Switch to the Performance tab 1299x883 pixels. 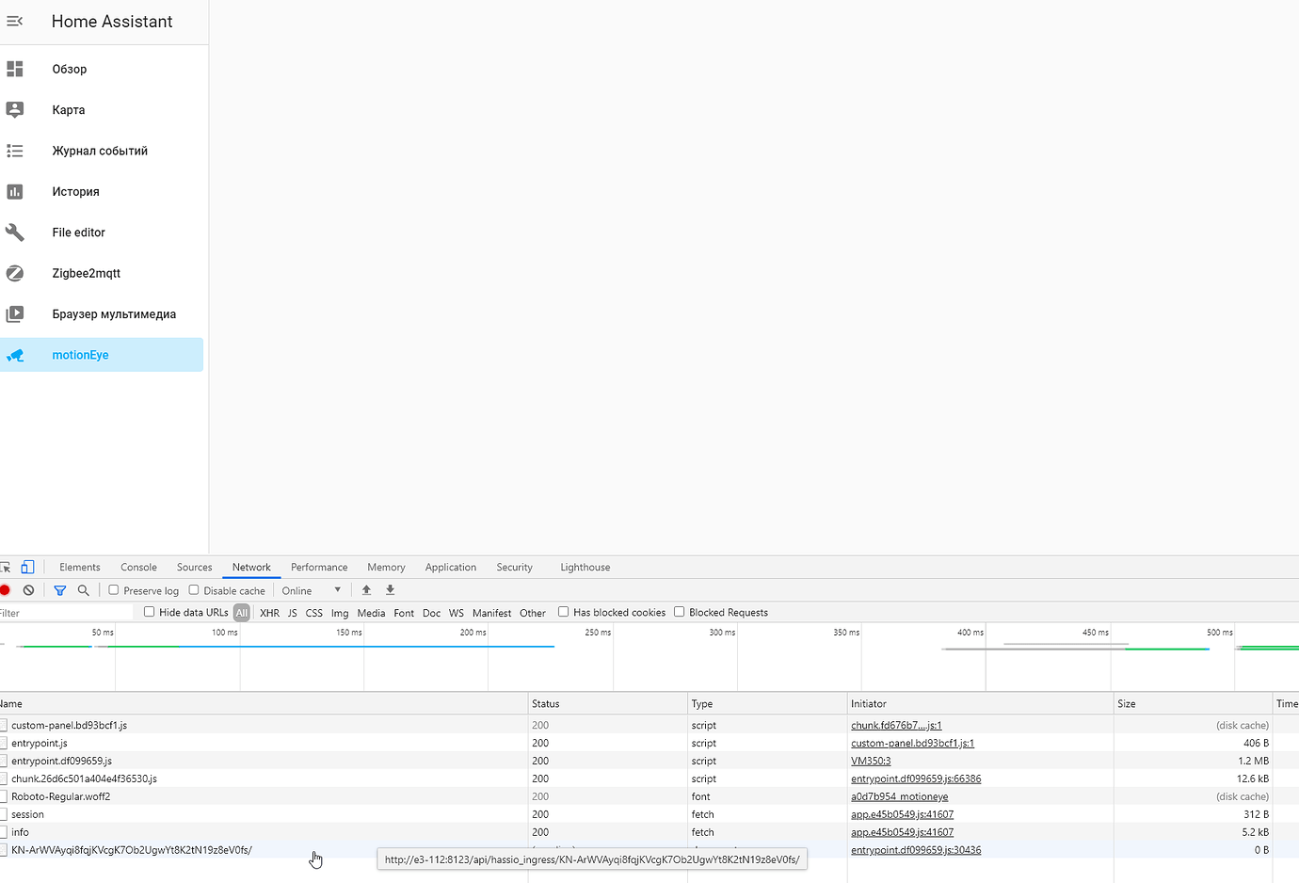pos(319,567)
